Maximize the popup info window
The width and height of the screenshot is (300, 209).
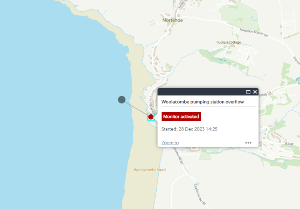tap(248, 92)
